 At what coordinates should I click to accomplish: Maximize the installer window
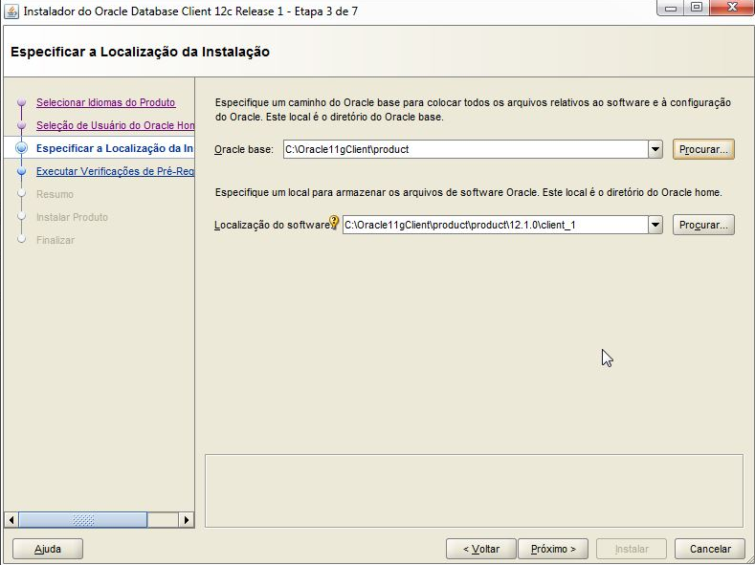(x=697, y=8)
